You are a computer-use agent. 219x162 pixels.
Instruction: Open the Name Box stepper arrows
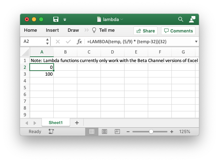[x=48, y=41]
